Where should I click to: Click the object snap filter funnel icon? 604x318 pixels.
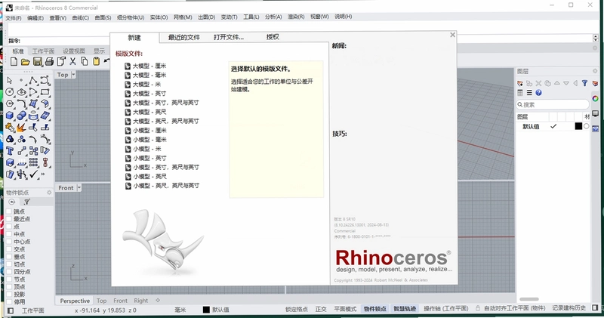[26, 202]
